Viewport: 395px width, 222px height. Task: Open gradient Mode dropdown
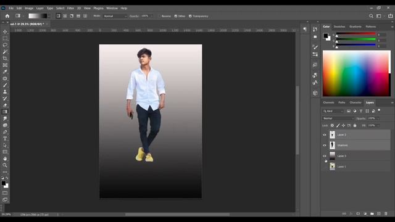[x=115, y=16]
